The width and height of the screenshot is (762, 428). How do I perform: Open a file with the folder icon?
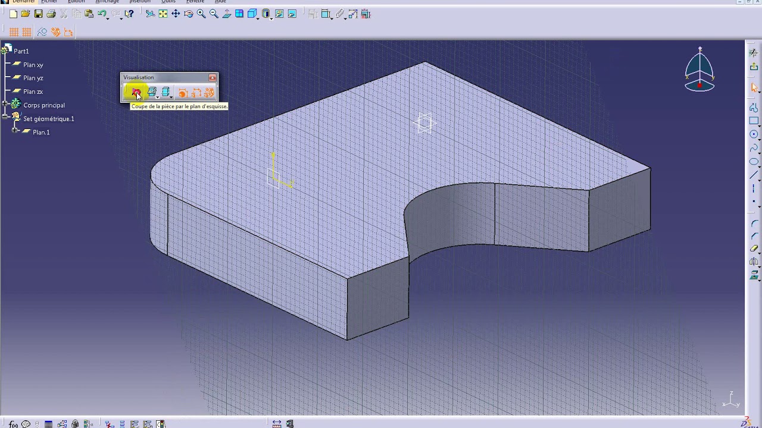[26, 14]
